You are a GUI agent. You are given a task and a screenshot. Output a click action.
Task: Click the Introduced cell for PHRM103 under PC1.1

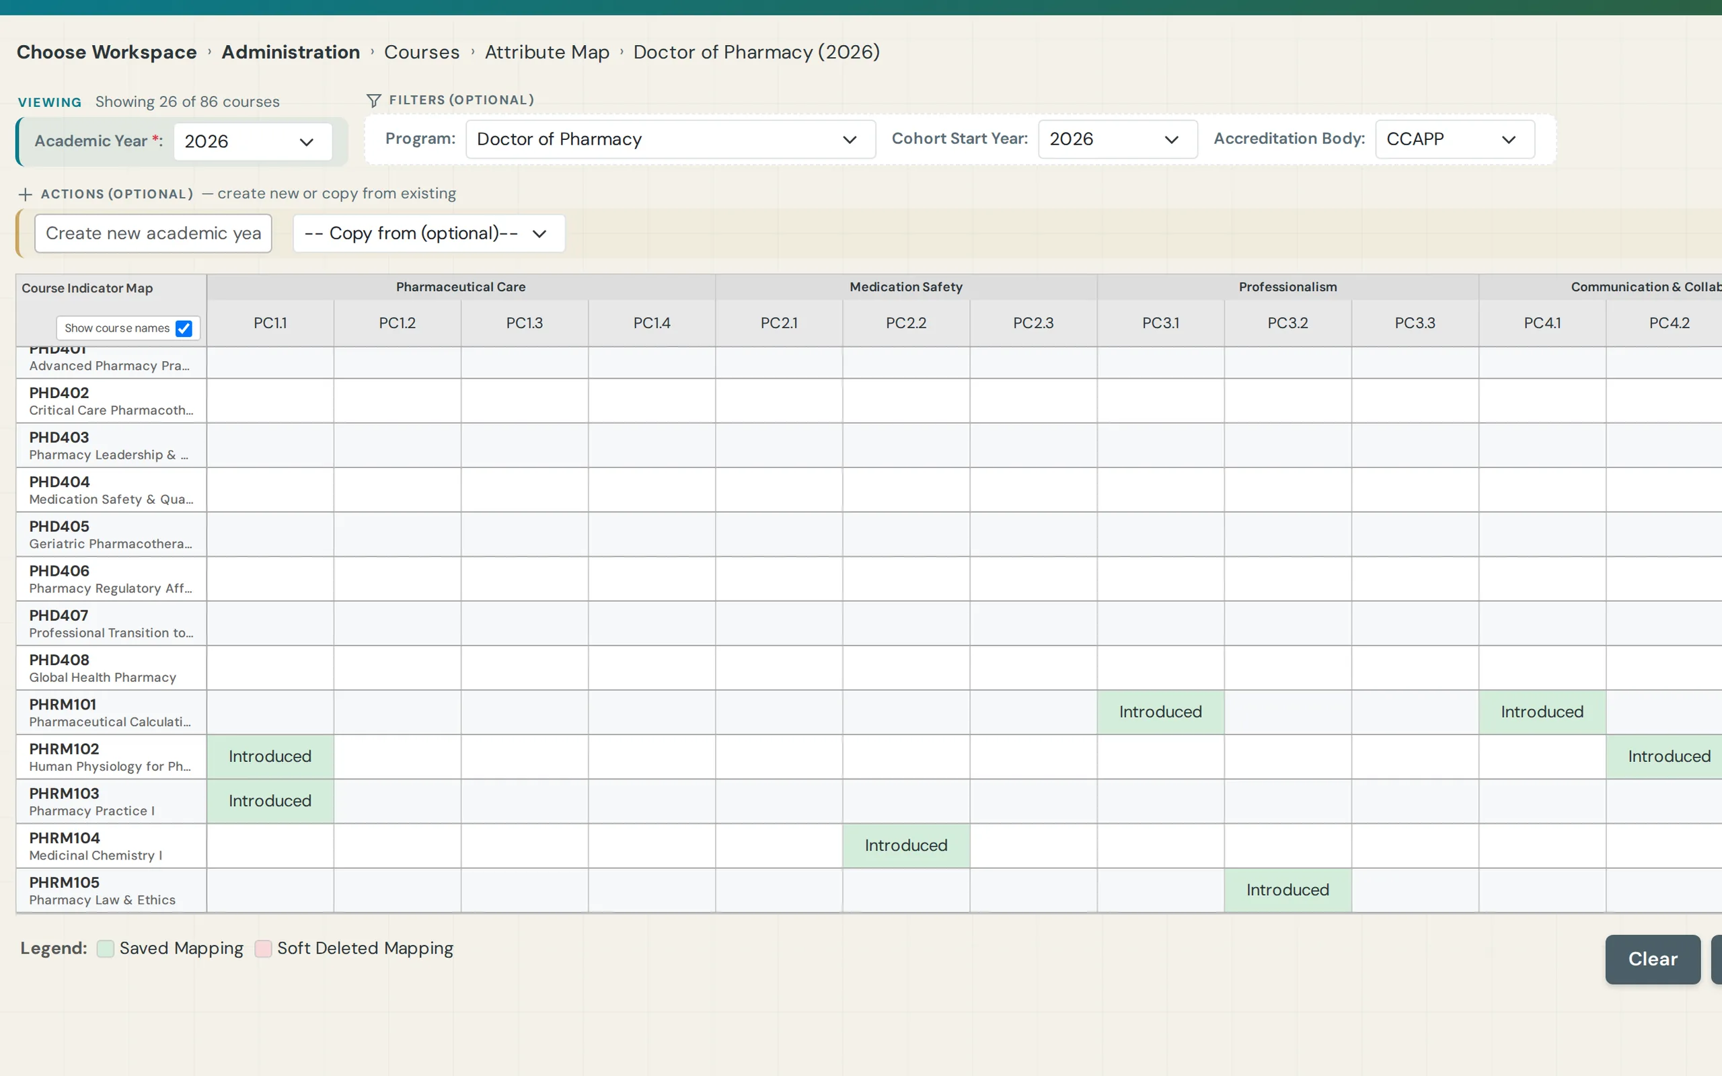(270, 800)
